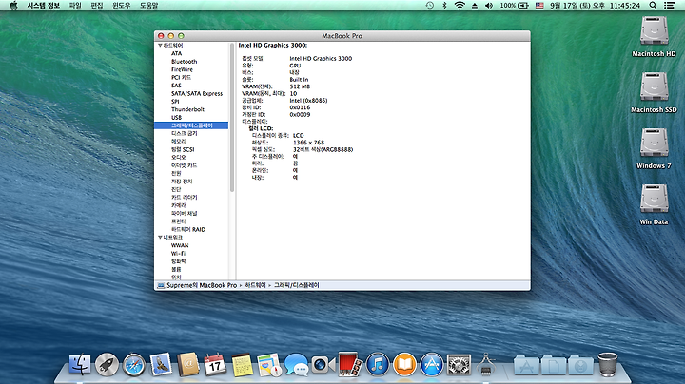Click the Intel HD Graphics 3000 heading
This screenshot has width=685, height=384.
tap(273, 46)
